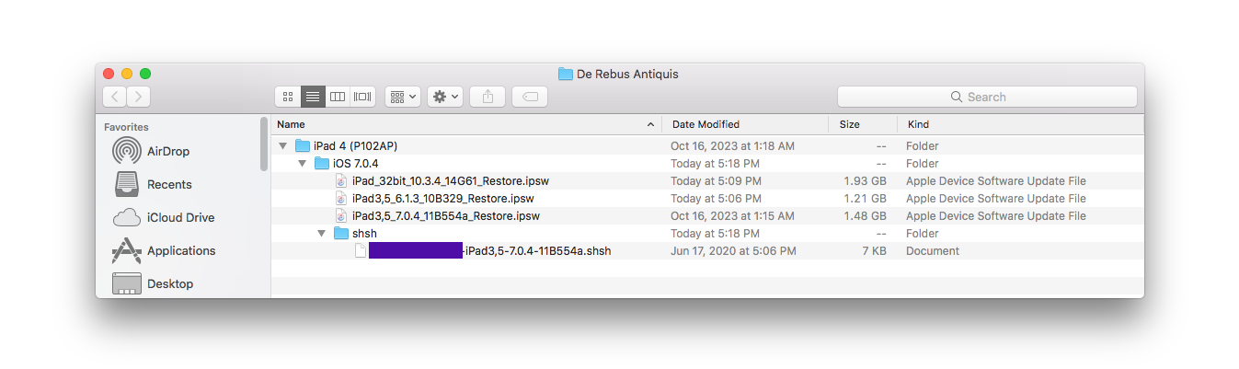Switch to column view mode

(x=338, y=96)
